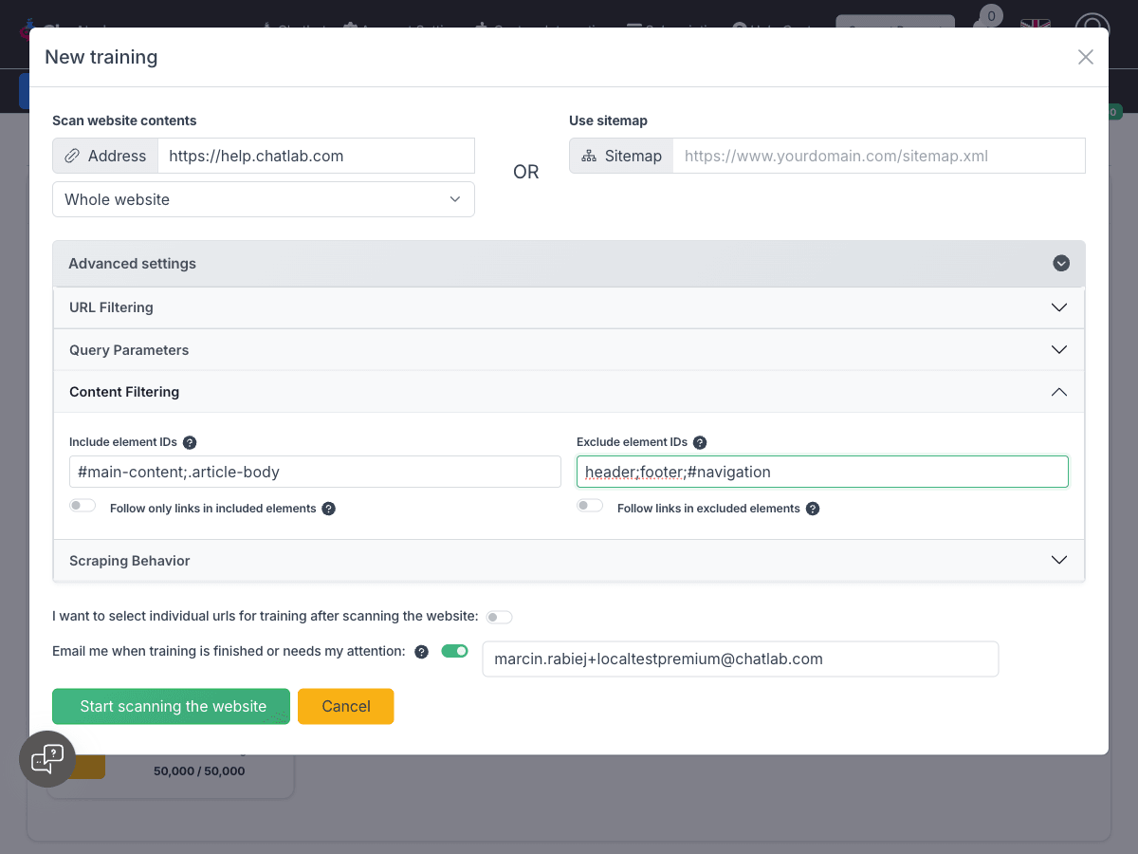Click the Sitemap URL input field
The image size is (1138, 854).
878,156
